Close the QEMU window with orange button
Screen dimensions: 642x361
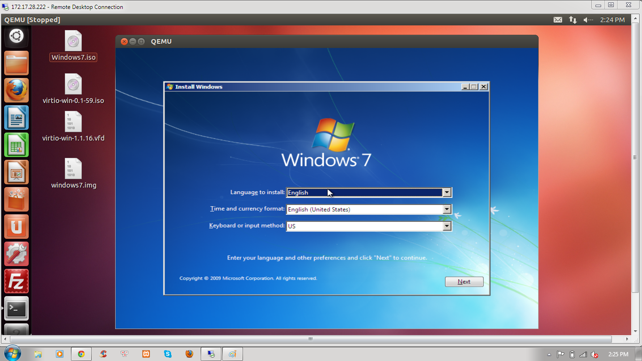click(x=125, y=41)
